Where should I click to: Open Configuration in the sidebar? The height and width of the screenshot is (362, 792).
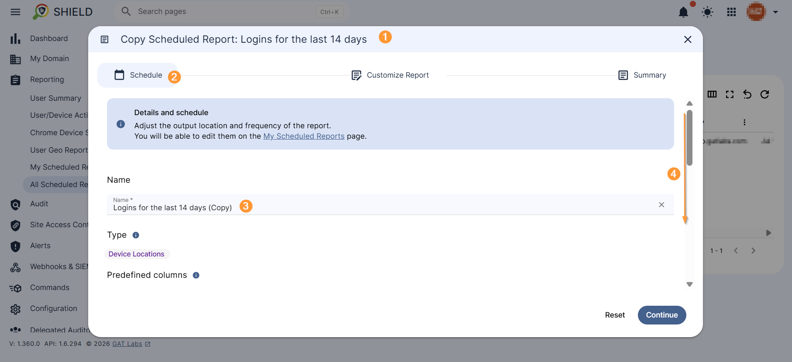53,308
